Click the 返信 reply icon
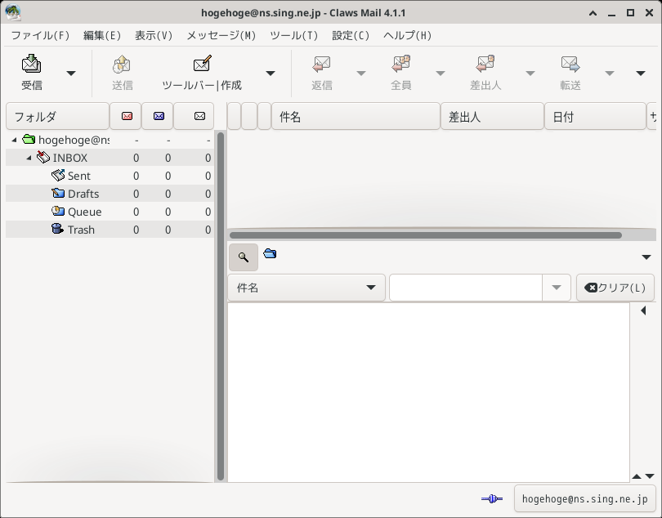This screenshot has height=518, width=662. [x=322, y=73]
